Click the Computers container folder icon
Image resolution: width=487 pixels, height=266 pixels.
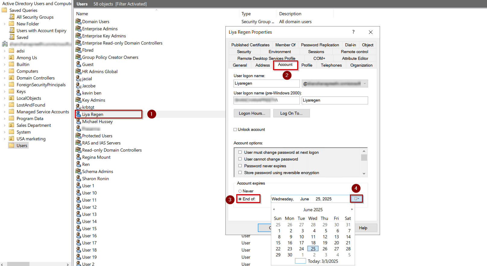click(12, 71)
